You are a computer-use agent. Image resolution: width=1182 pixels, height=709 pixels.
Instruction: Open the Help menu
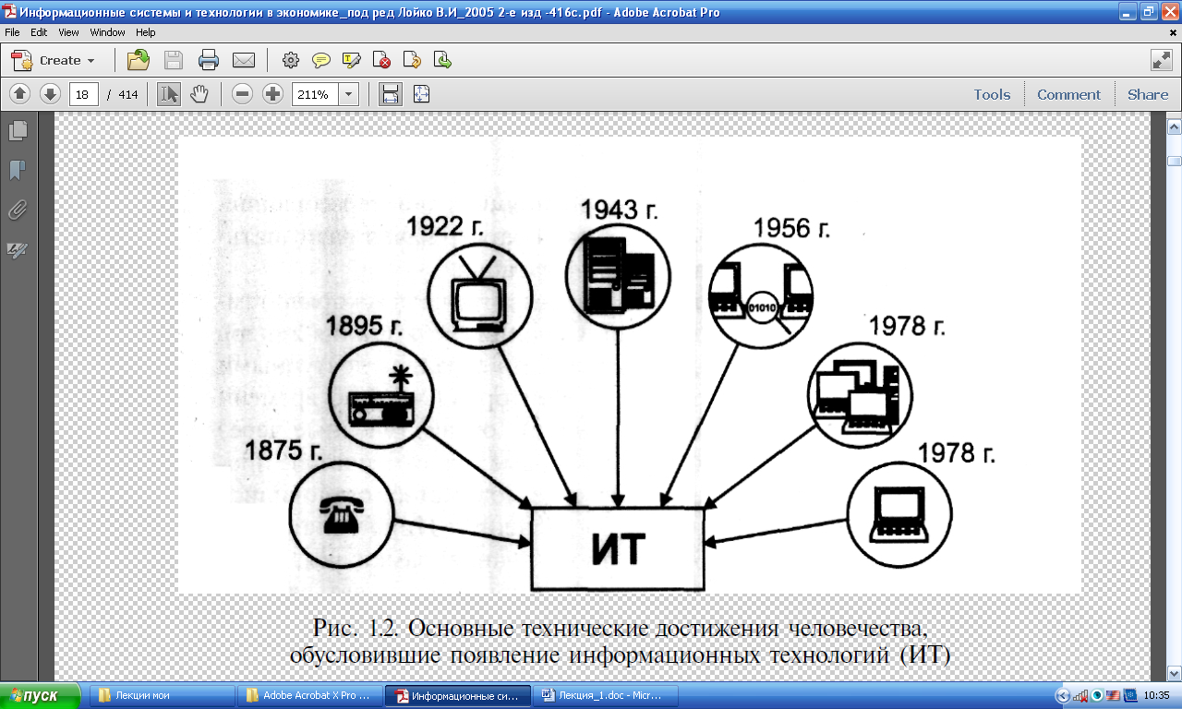click(x=146, y=32)
